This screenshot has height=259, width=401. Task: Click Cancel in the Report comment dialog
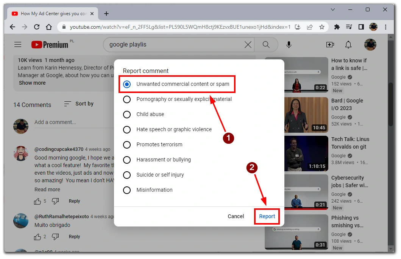click(236, 216)
